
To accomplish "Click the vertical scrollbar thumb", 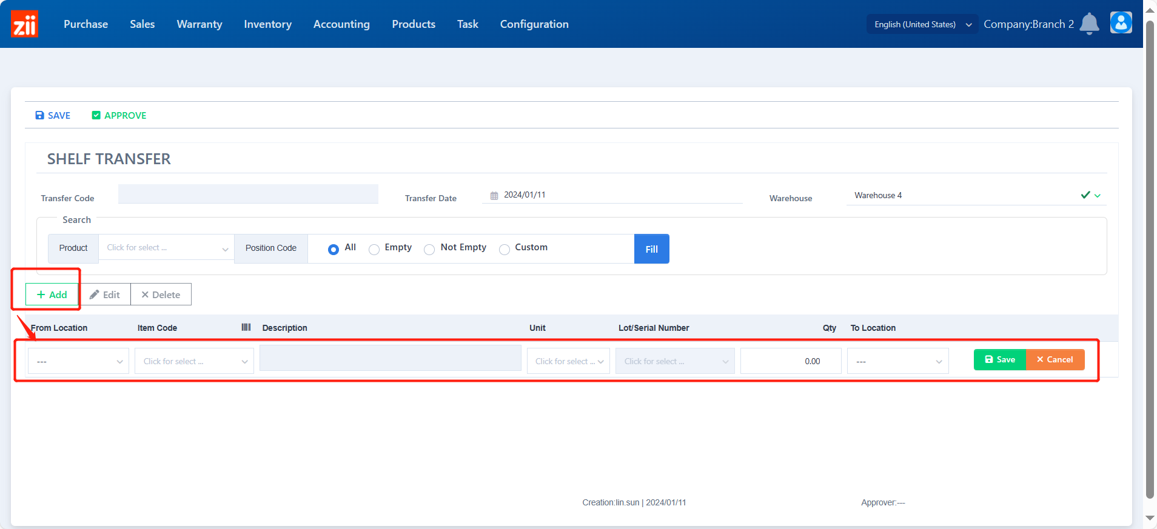I will (1150, 259).
